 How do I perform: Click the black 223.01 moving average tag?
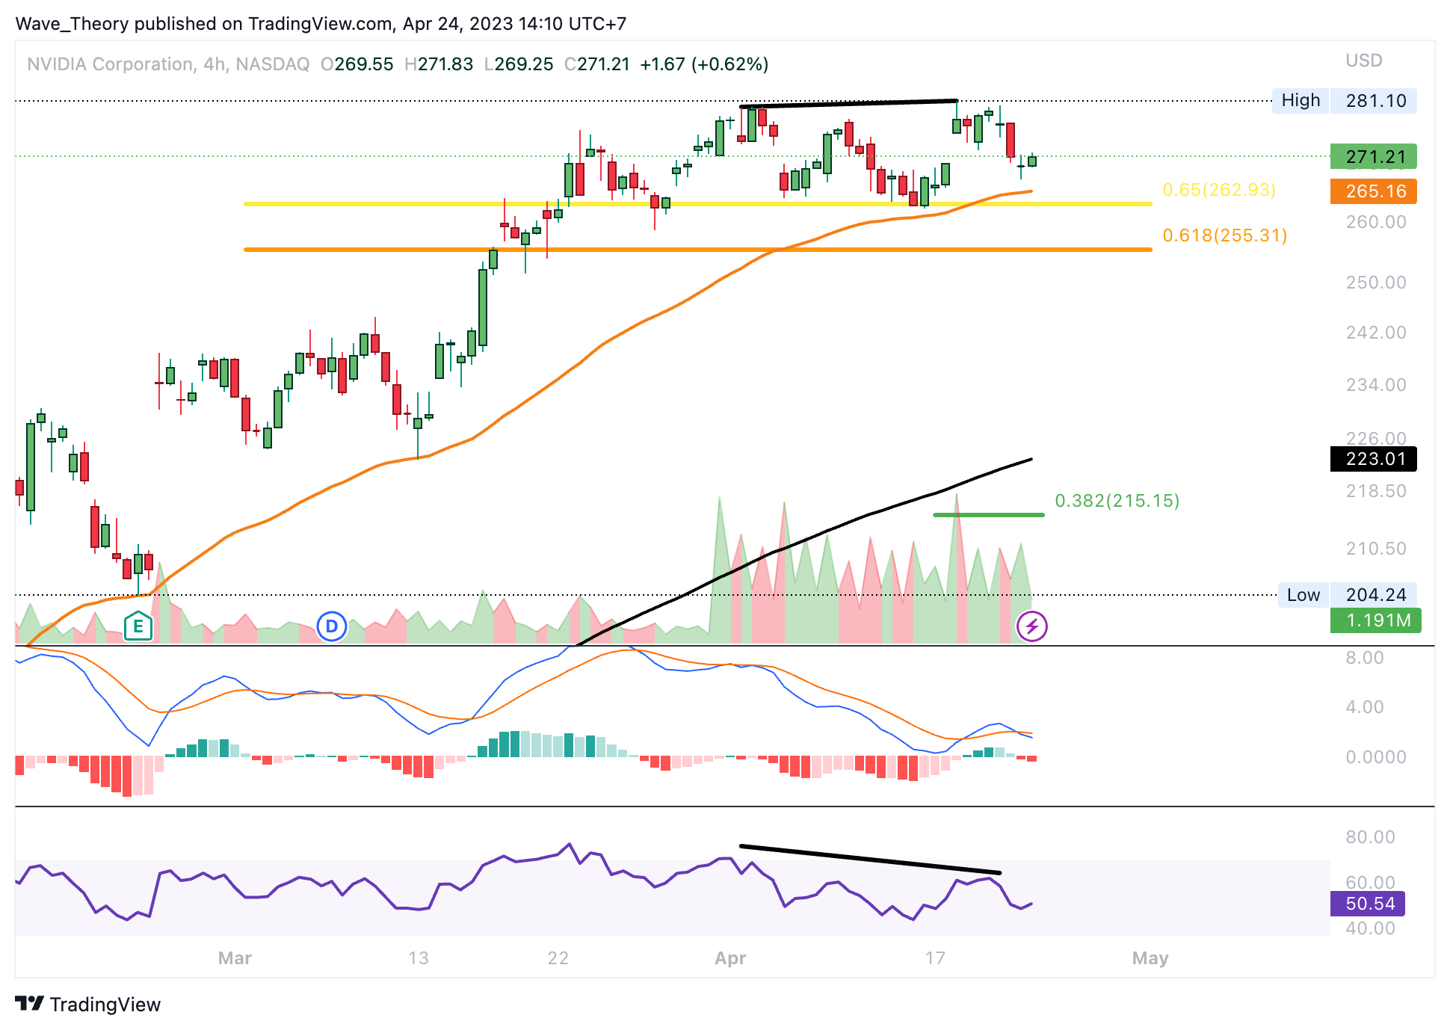[x=1373, y=459]
